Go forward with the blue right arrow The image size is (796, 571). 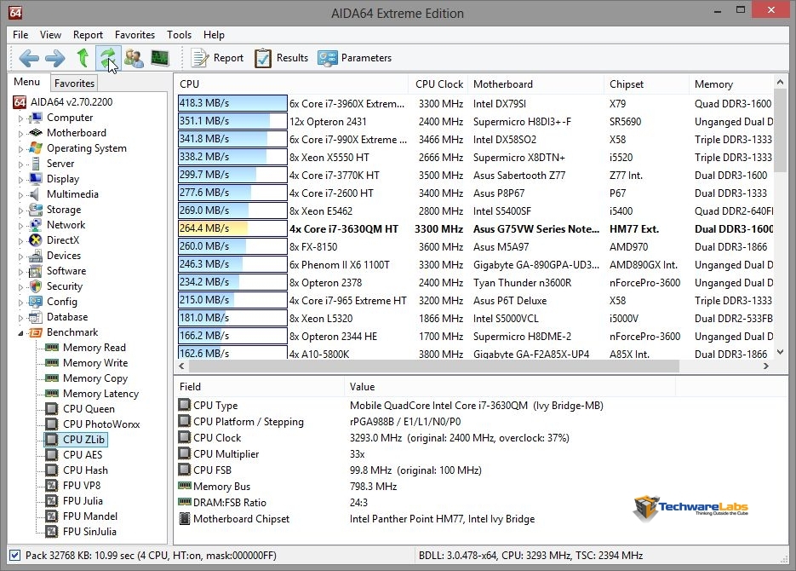(54, 58)
